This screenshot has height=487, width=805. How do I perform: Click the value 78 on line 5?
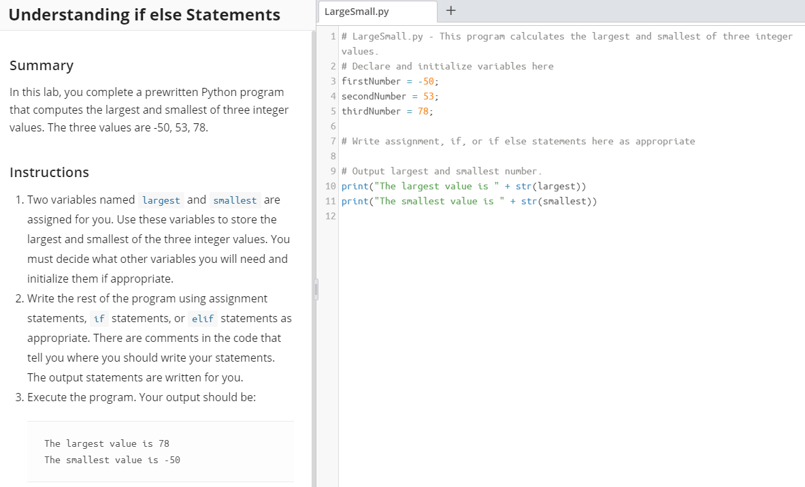click(423, 110)
